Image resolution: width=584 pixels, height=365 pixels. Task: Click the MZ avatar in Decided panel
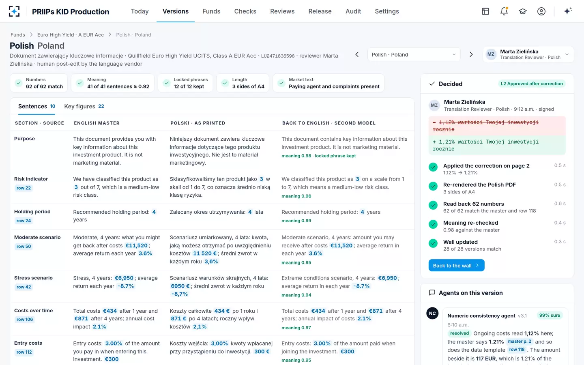tap(434, 105)
